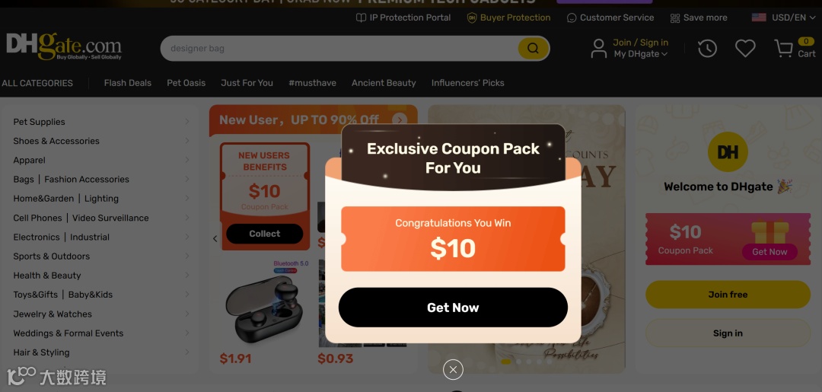Open the shopping cart icon
Screen dimensions: 822x392
784,49
